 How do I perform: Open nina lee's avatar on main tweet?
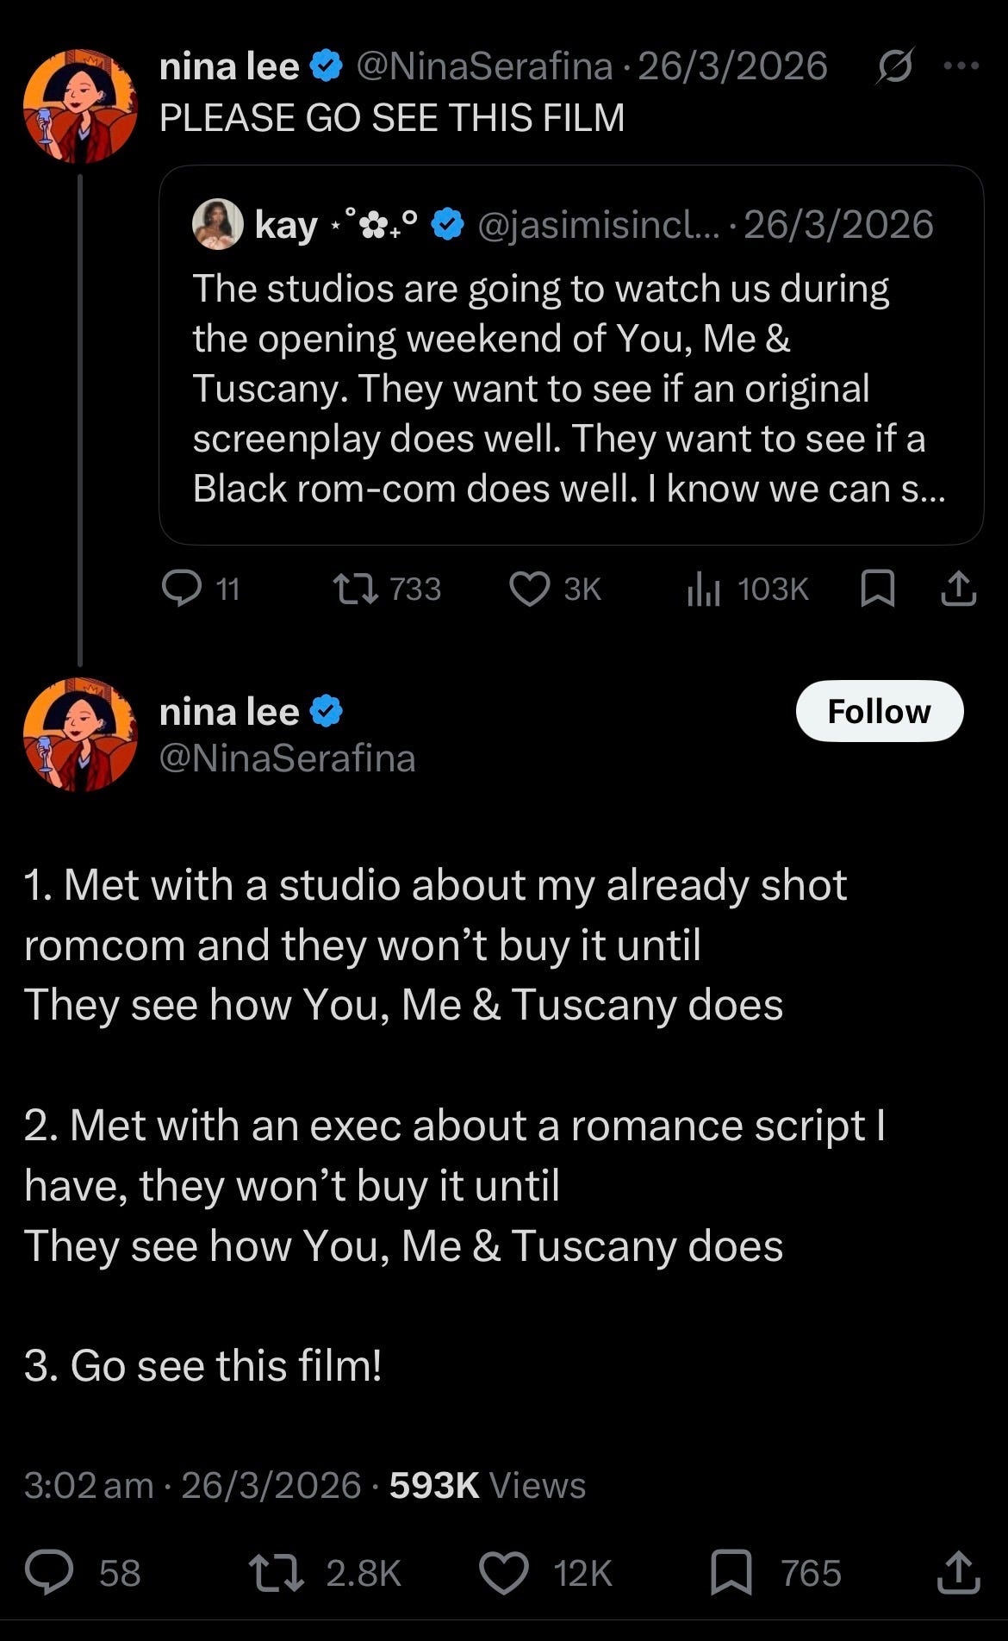80,734
